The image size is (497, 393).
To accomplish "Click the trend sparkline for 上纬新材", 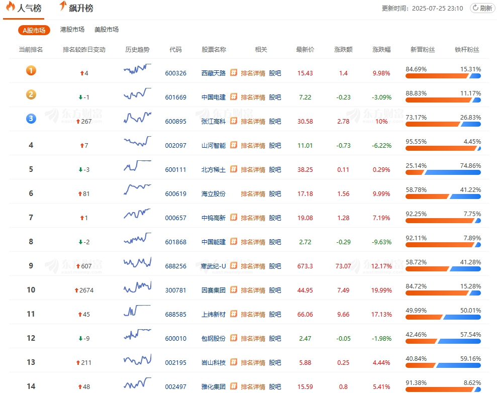I will [x=137, y=311].
